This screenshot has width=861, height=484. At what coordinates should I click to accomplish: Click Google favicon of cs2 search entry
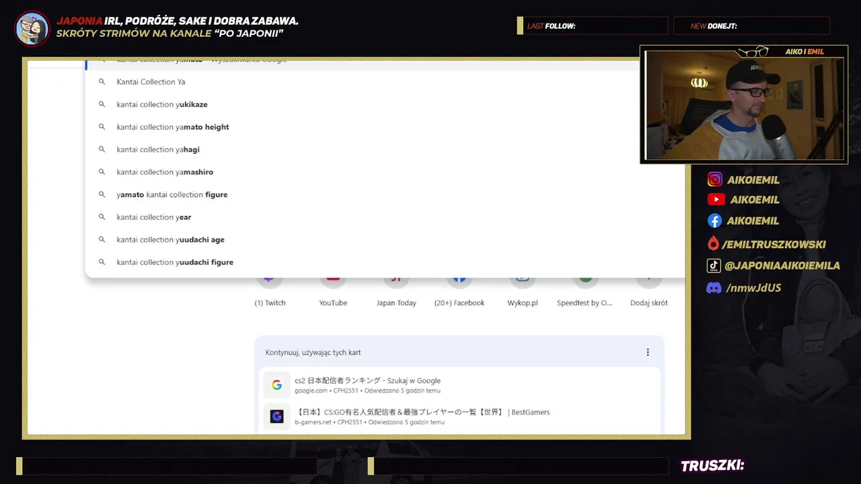[276, 385]
